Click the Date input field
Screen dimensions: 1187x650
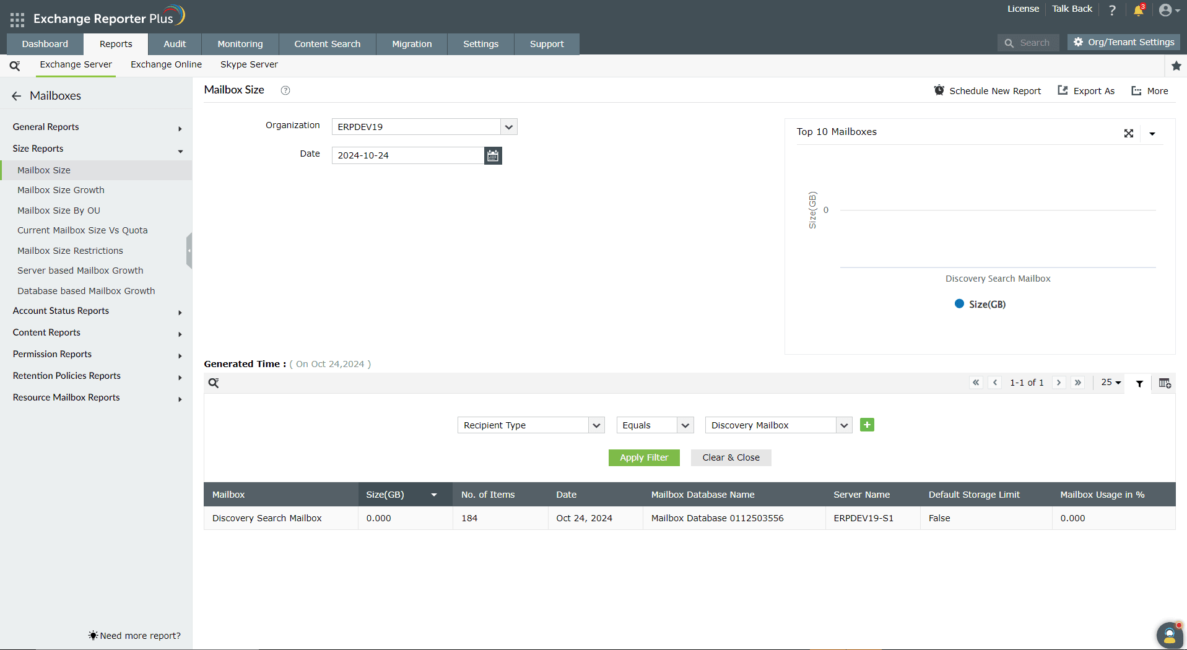click(x=408, y=155)
